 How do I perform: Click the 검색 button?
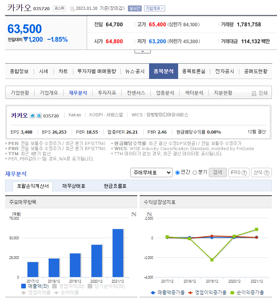[x=218, y=173]
